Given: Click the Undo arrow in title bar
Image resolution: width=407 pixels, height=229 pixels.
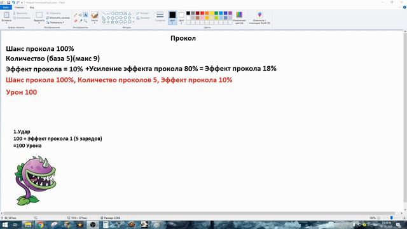Looking at the screenshot, I should 13,3.
